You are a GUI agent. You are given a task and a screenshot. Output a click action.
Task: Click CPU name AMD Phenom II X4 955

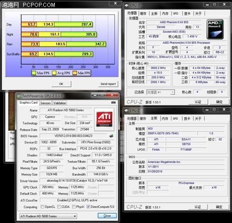174,22
